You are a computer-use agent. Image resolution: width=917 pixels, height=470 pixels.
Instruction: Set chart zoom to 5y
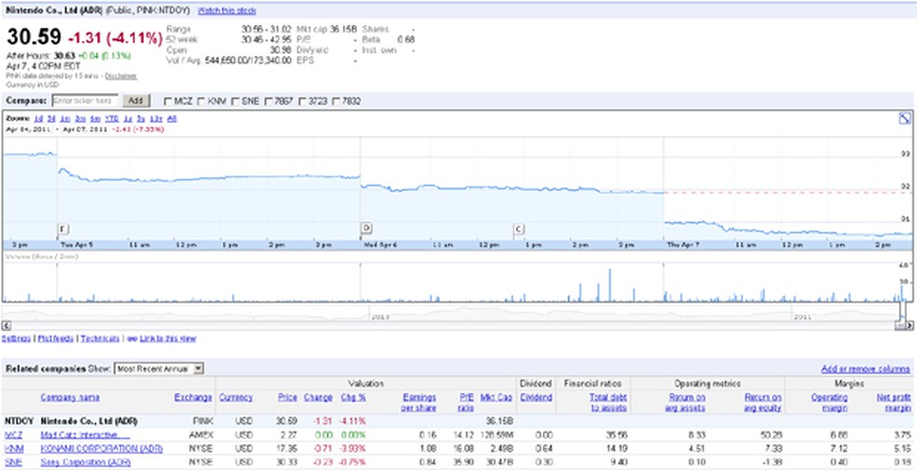click(x=142, y=118)
